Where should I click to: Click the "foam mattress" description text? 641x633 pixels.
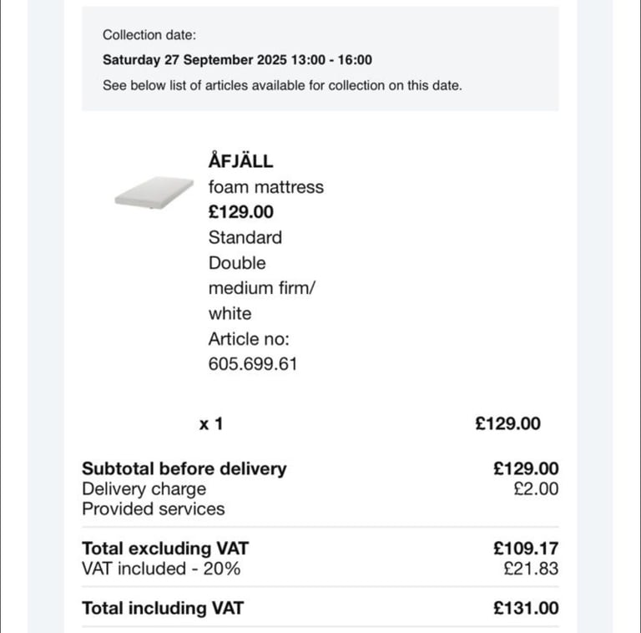click(x=265, y=187)
